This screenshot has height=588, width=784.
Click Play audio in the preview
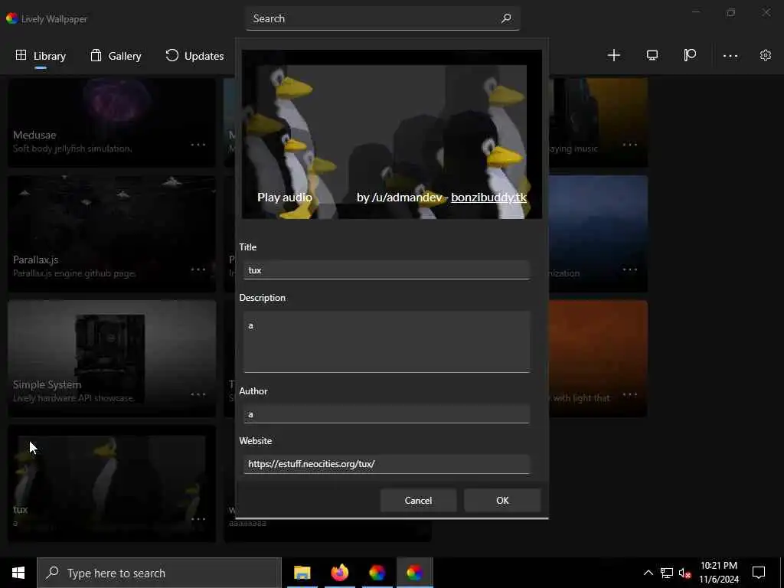click(x=285, y=198)
